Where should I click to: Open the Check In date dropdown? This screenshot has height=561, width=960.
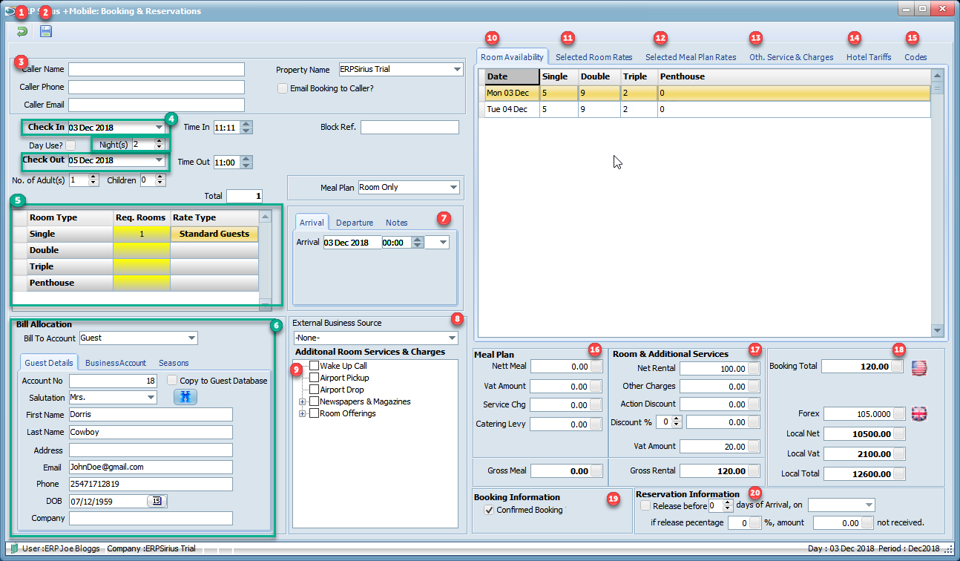point(159,128)
